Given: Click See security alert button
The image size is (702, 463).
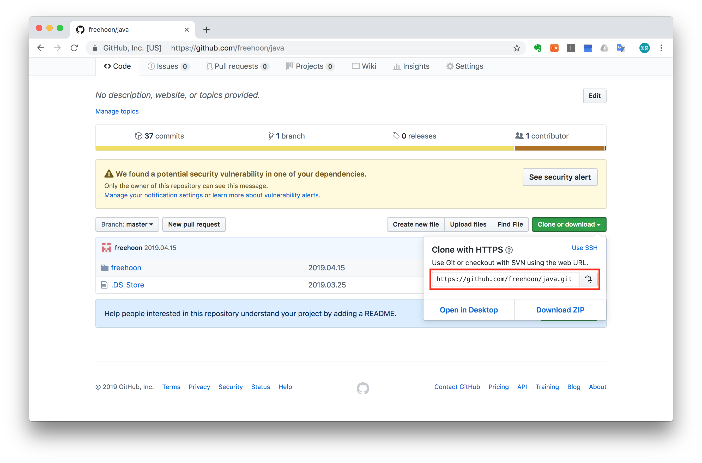Looking at the screenshot, I should point(559,177).
